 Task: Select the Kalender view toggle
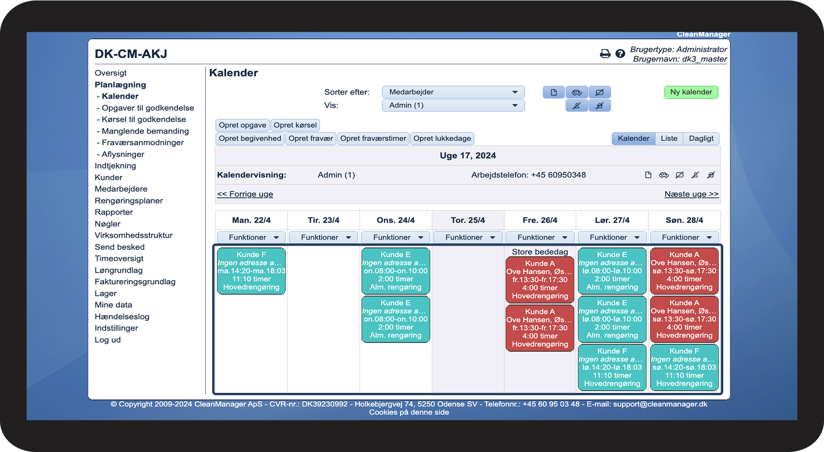click(x=633, y=138)
